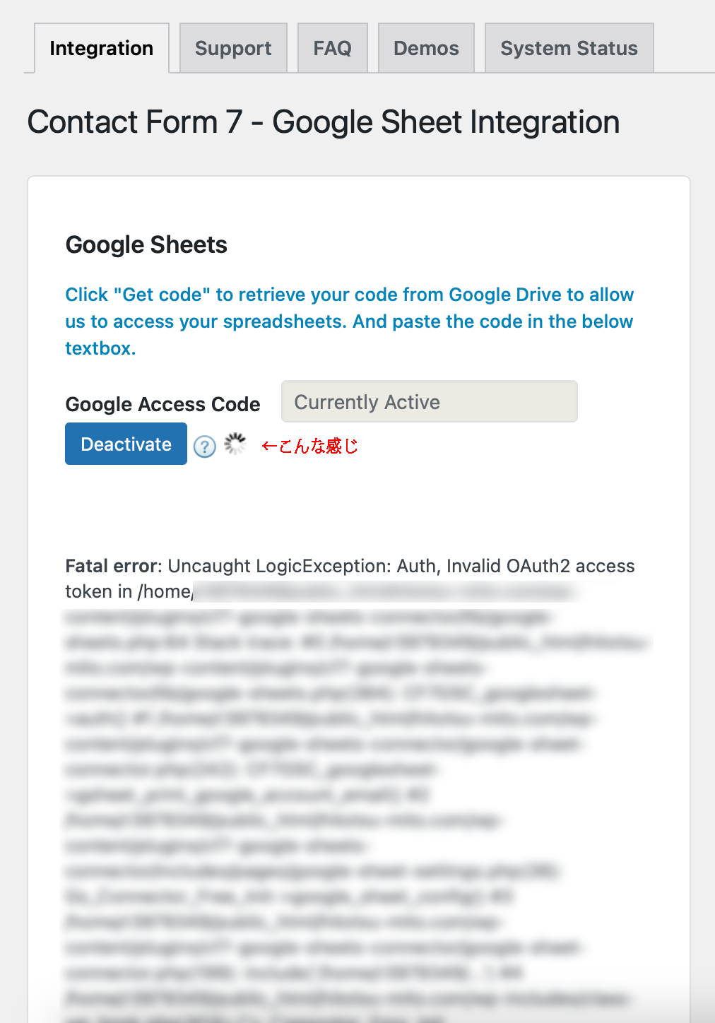Click the word "textbox." ending the instructions
This screenshot has height=1023, width=715.
(x=100, y=348)
